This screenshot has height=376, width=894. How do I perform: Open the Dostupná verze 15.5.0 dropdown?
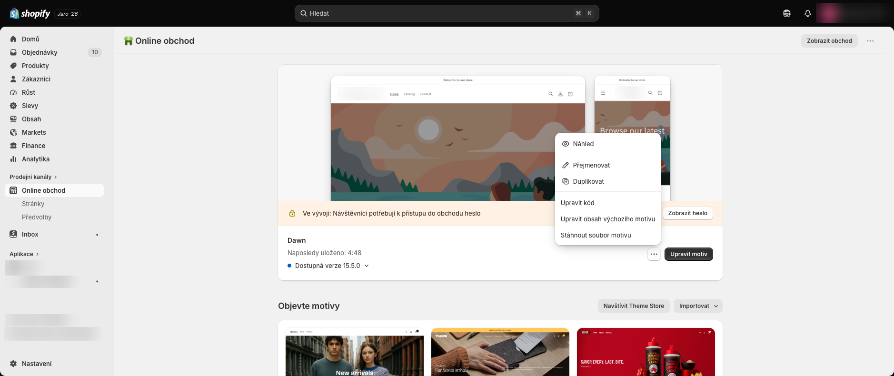(328, 266)
